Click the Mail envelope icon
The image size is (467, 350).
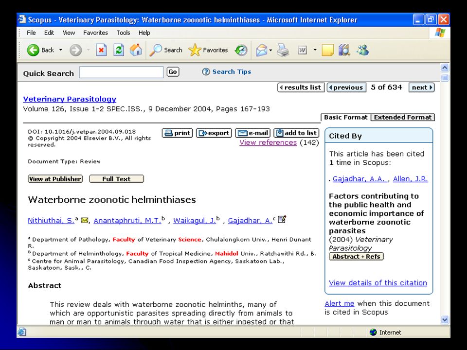point(262,50)
